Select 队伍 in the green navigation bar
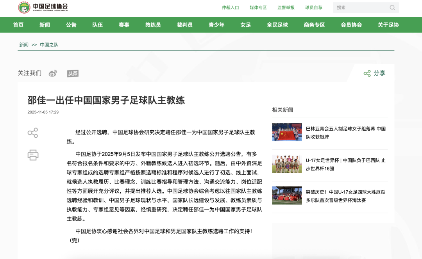The width and height of the screenshot is (422, 259). (98, 25)
